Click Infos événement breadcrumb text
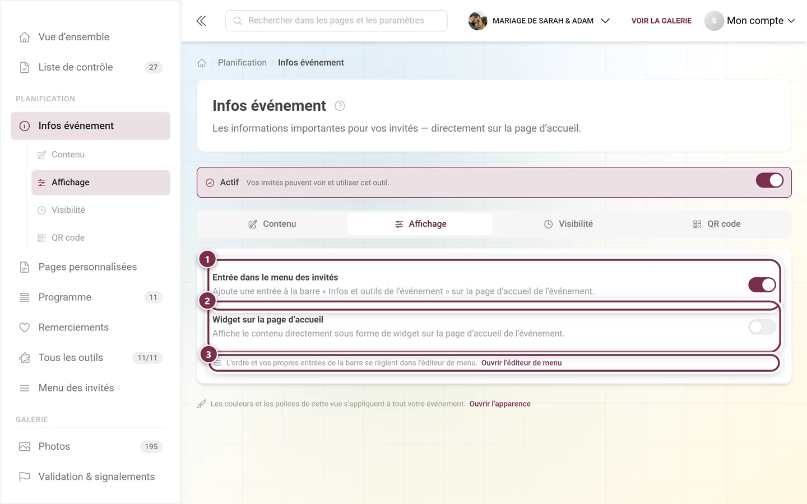 pos(311,63)
